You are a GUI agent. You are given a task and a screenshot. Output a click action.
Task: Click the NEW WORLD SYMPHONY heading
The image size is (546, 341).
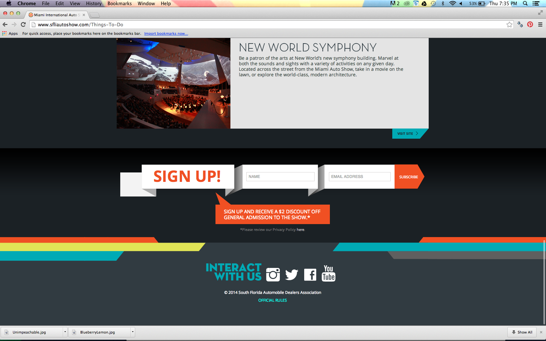(307, 47)
